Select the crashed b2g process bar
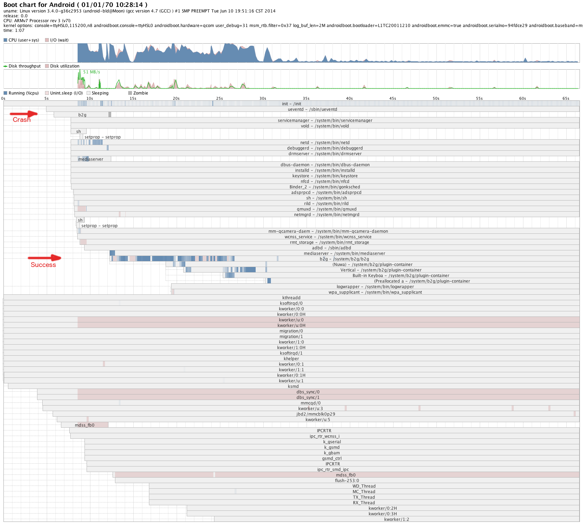 pyautogui.click(x=82, y=115)
